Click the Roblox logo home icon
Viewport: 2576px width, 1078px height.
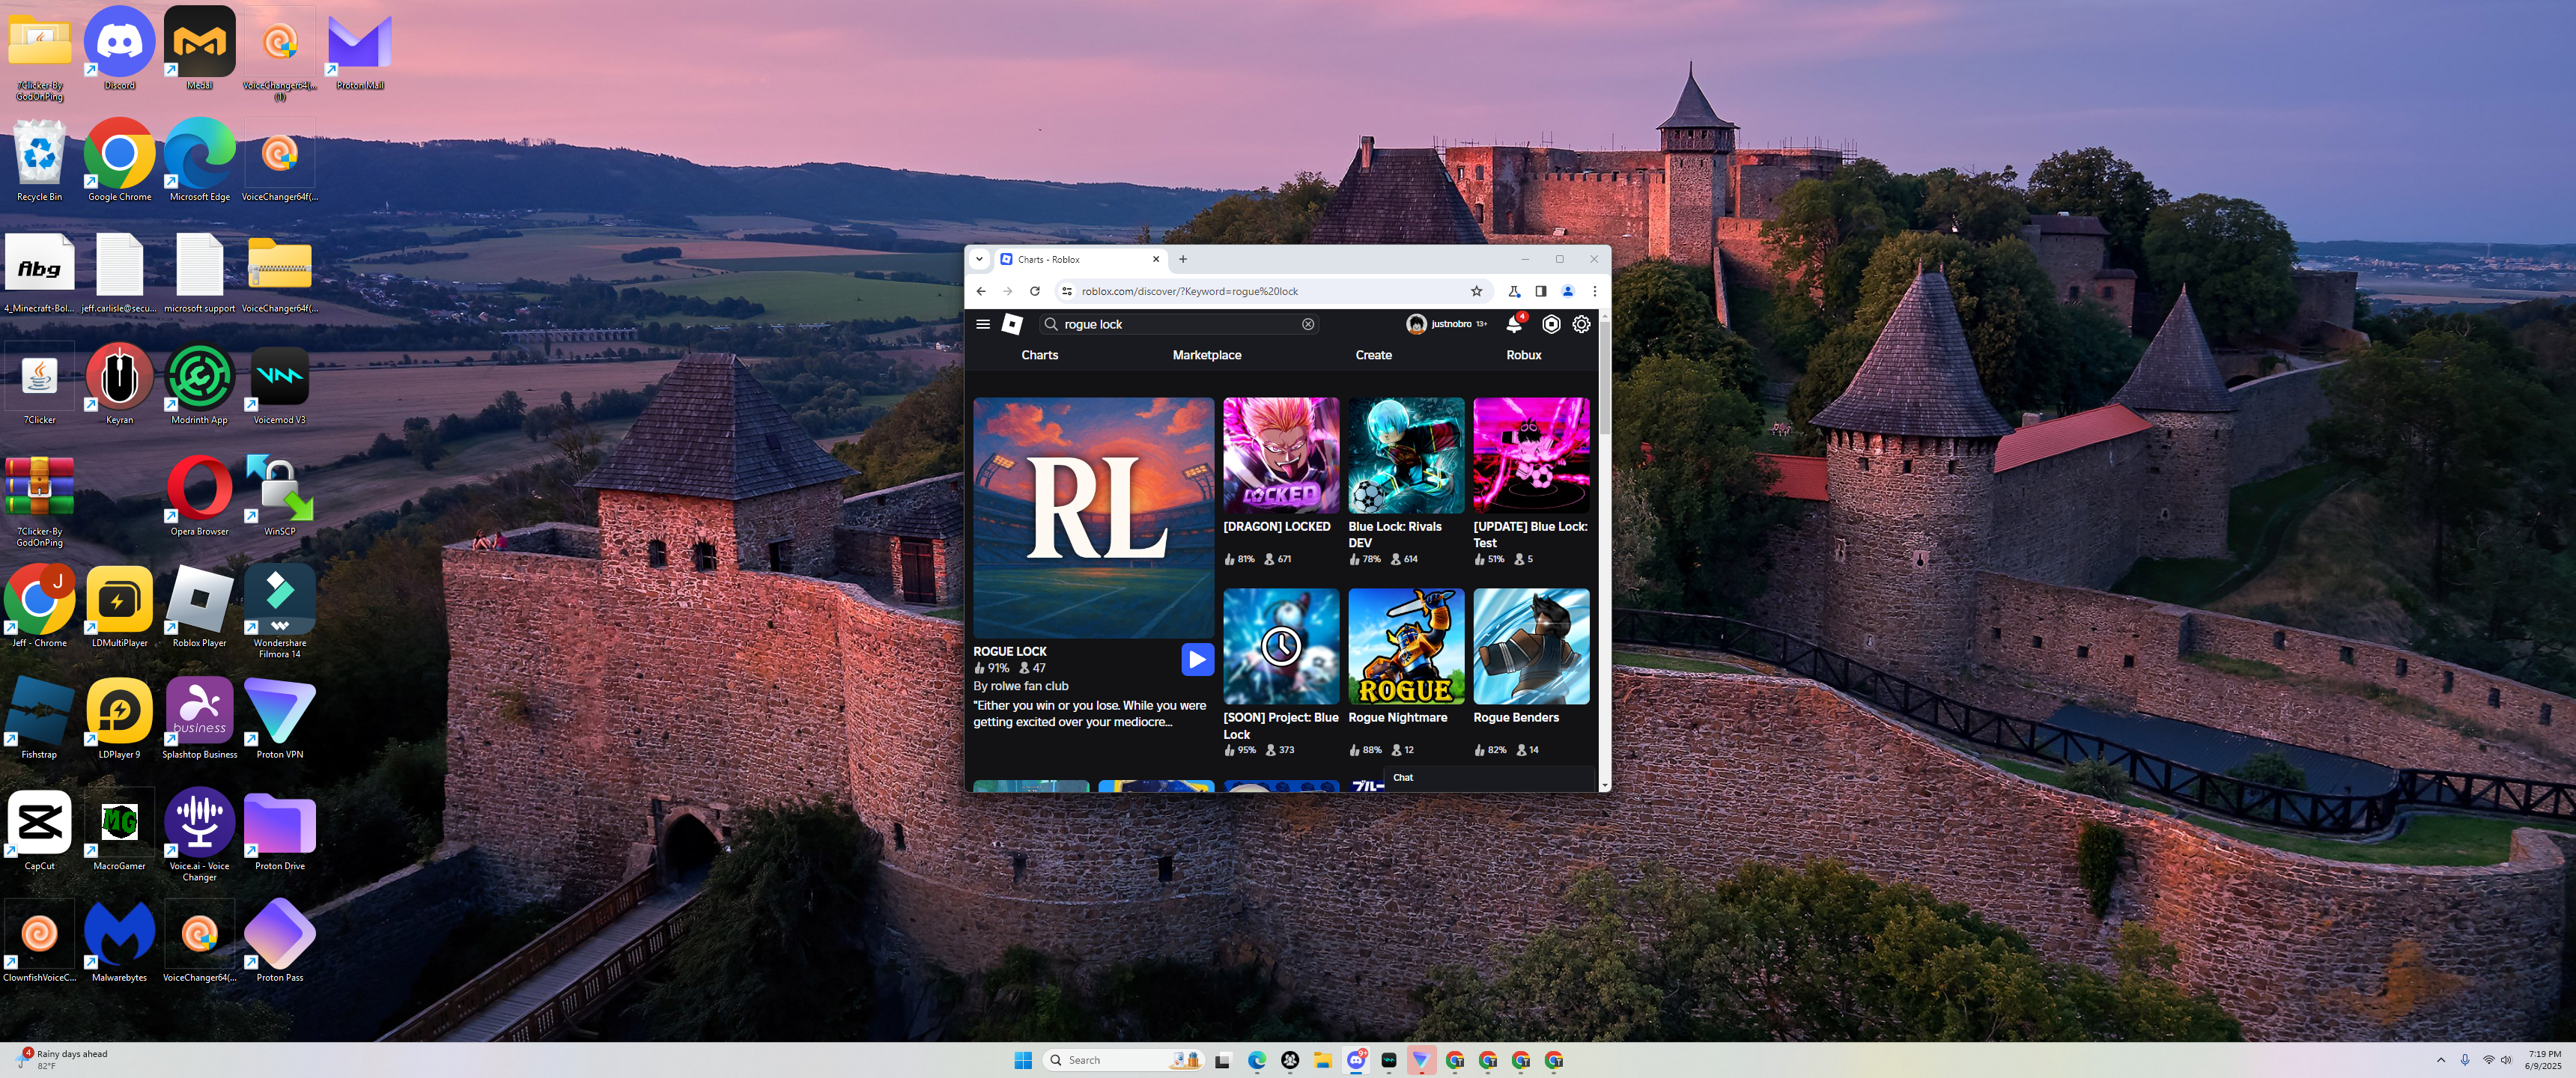tap(1012, 324)
